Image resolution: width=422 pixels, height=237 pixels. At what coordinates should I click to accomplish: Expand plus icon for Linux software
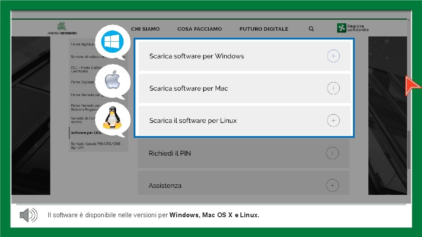tap(333, 120)
